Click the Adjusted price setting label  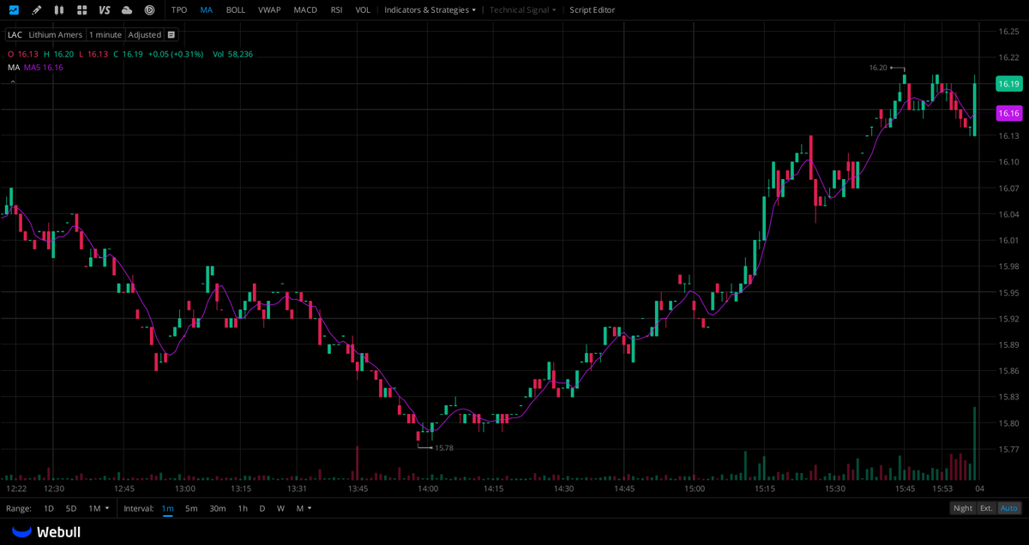pyautogui.click(x=145, y=35)
